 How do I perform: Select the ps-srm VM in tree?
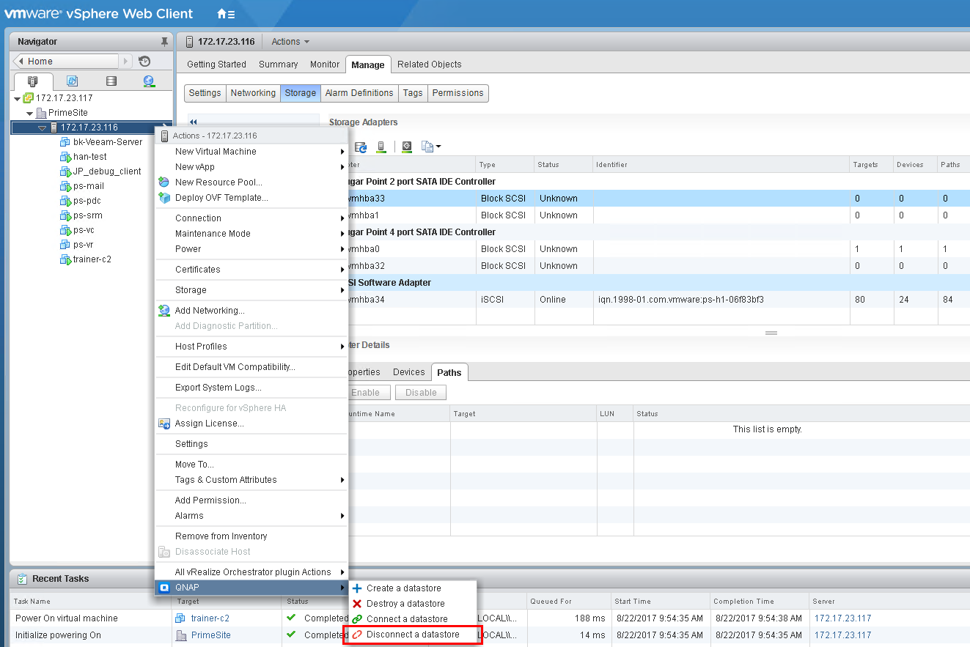pyautogui.click(x=88, y=215)
